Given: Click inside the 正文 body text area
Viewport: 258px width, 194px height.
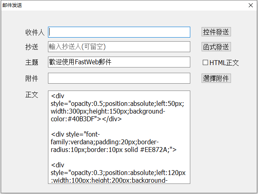Looking at the screenshot, I should pos(119,137).
